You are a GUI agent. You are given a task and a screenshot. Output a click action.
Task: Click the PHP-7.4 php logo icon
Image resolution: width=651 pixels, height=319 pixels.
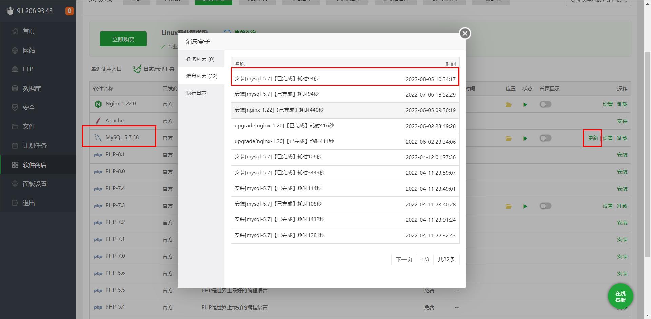(98, 189)
